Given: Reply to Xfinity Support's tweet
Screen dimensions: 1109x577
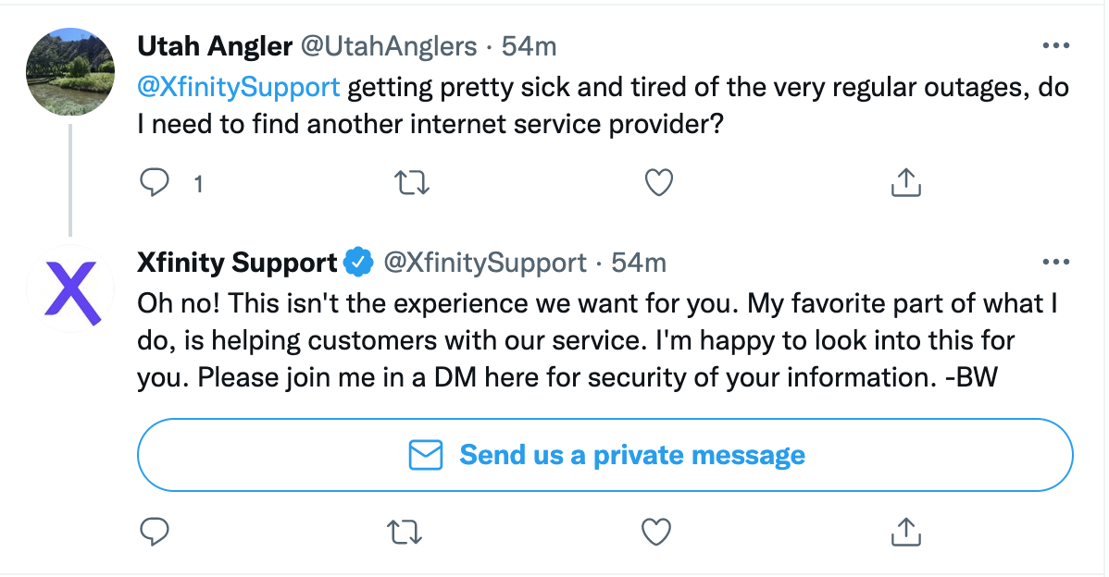Looking at the screenshot, I should click(x=153, y=532).
